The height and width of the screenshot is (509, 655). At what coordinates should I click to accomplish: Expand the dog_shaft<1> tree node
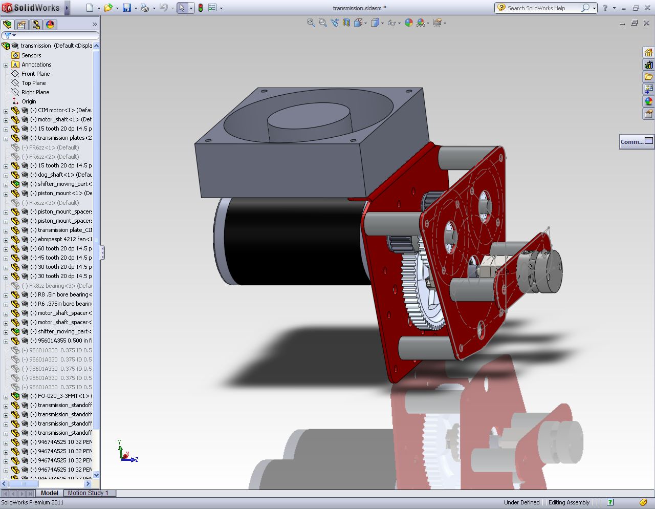pyautogui.click(x=6, y=175)
